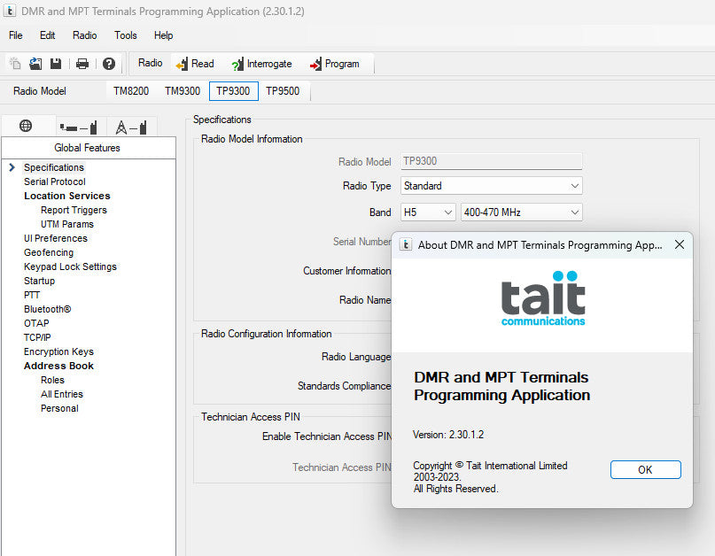This screenshot has height=556, width=715.
Task: Open Geofencing settings
Action: (49, 252)
